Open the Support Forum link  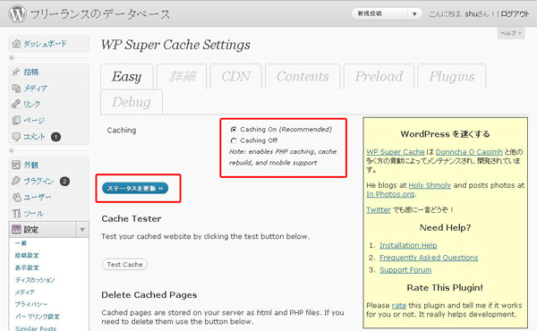405,270
